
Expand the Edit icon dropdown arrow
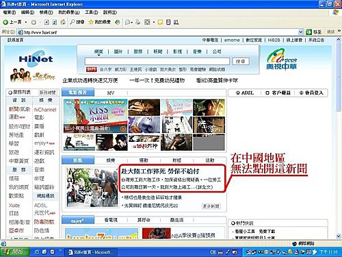coord(154,23)
